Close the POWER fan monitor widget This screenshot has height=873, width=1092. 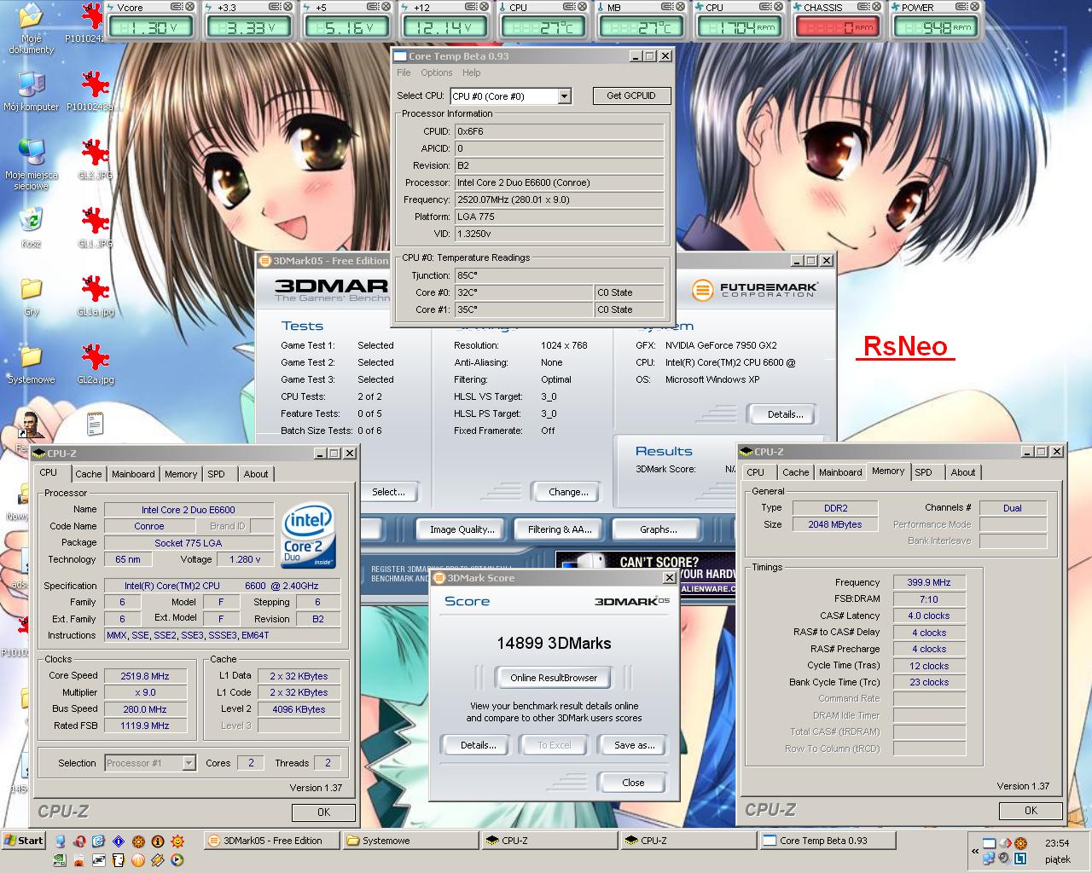pyautogui.click(x=973, y=7)
